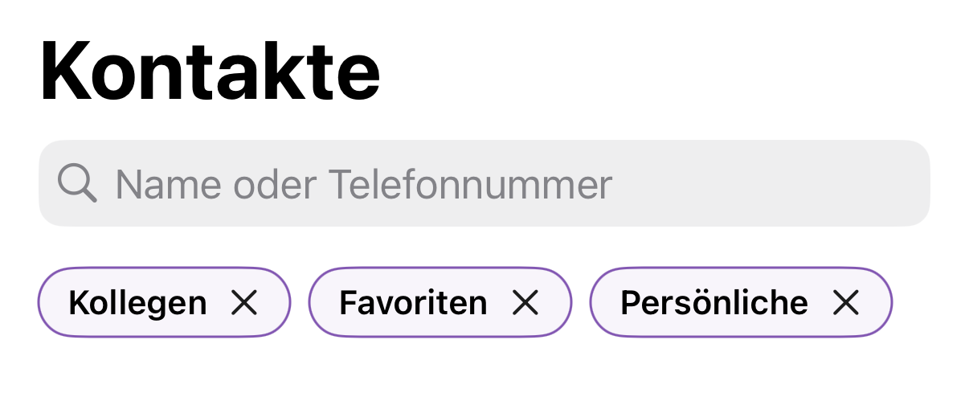Select the Persönliche tag label
969x393 pixels.
click(713, 303)
